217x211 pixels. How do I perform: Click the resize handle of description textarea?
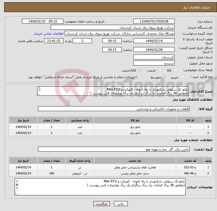39,94
